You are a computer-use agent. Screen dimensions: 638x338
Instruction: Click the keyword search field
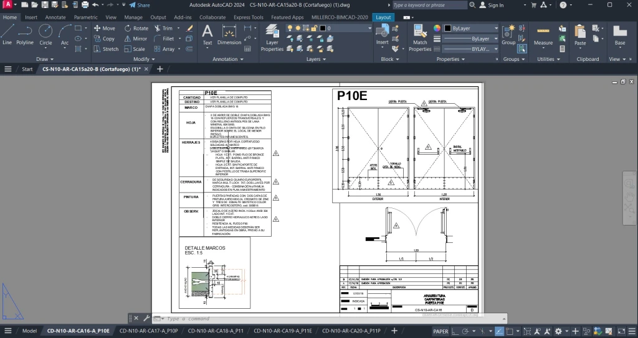(x=430, y=5)
